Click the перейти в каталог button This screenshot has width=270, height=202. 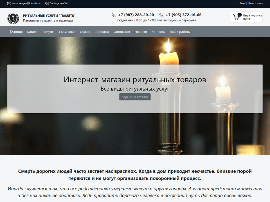tap(135, 97)
